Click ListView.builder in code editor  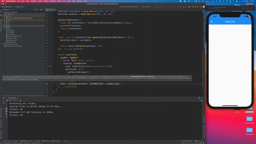tap(77, 84)
